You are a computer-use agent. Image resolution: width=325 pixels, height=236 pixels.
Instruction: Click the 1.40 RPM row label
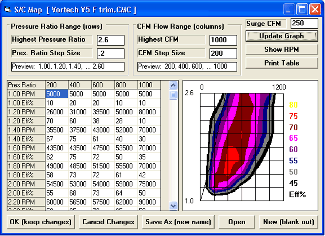[x=26, y=130]
